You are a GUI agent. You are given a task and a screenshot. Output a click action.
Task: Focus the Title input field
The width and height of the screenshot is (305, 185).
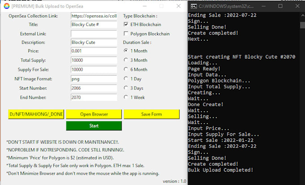tap(94, 25)
